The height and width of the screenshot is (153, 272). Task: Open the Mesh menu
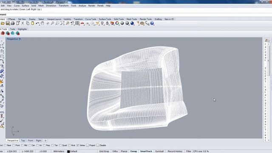[x=41, y=6]
